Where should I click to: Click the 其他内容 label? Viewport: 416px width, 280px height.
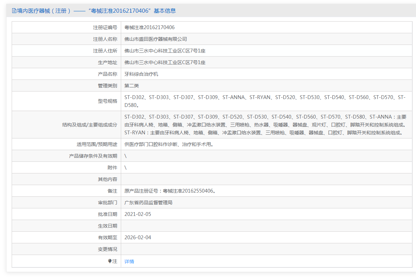[x=107, y=179]
